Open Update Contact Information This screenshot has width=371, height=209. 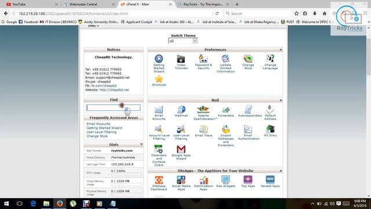[225, 59]
